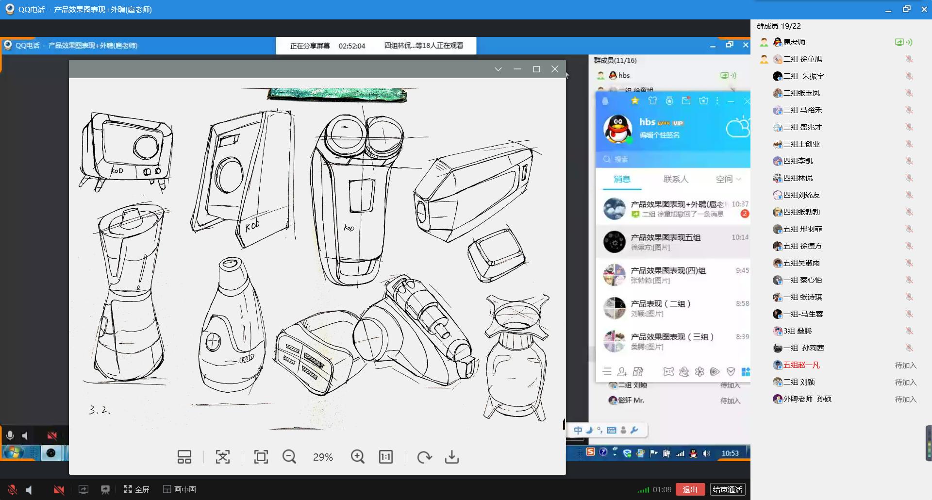Toggle the speaker in bottom call toolbar
The height and width of the screenshot is (500, 932).
(x=29, y=489)
